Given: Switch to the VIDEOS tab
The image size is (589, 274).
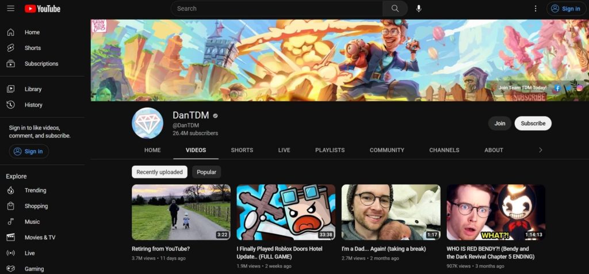Looking at the screenshot, I should coord(196,150).
